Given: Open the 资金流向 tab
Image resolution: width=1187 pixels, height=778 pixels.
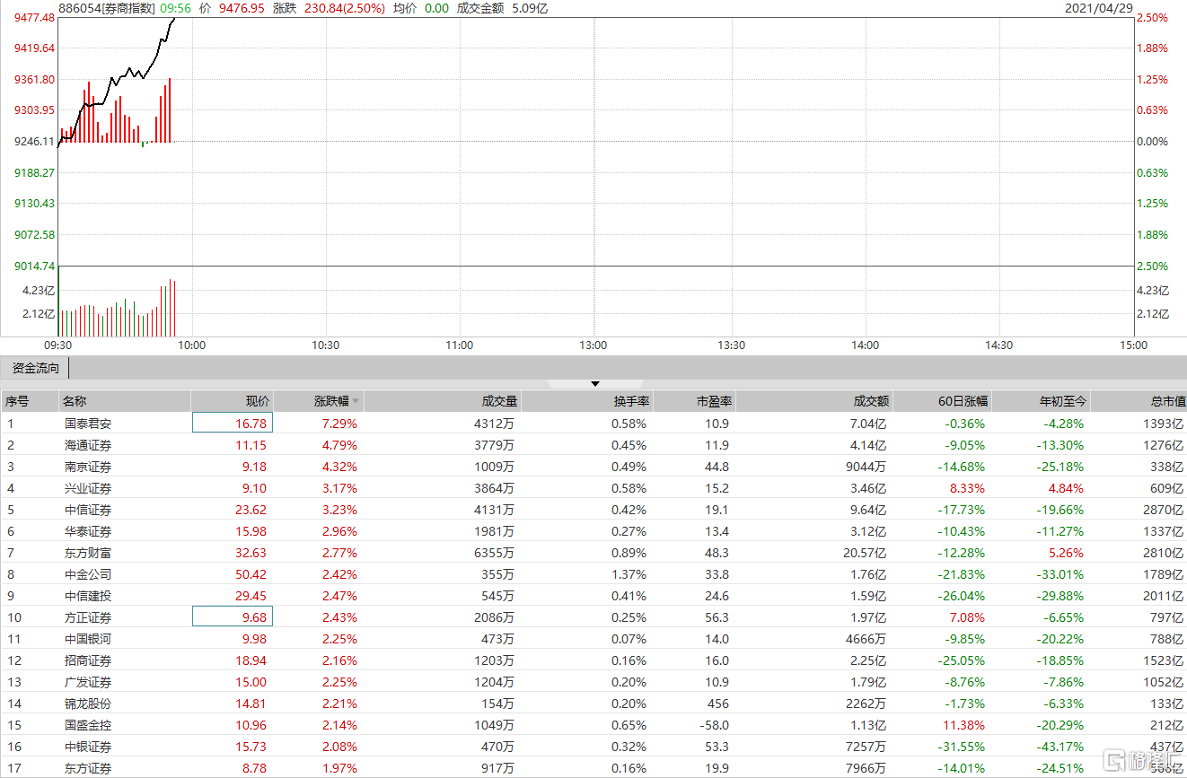Looking at the screenshot, I should [x=35, y=368].
